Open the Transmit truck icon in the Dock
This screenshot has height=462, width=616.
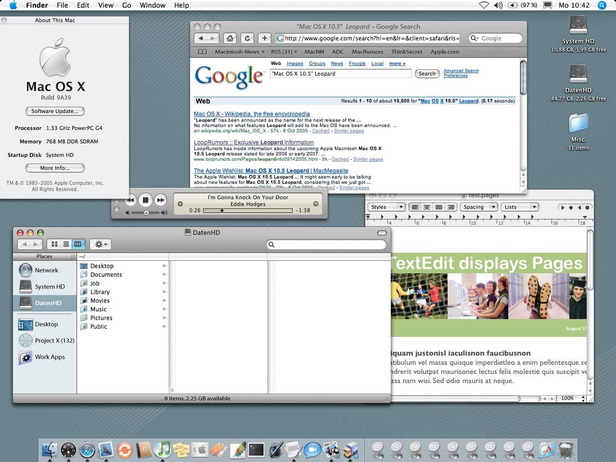[x=350, y=450]
